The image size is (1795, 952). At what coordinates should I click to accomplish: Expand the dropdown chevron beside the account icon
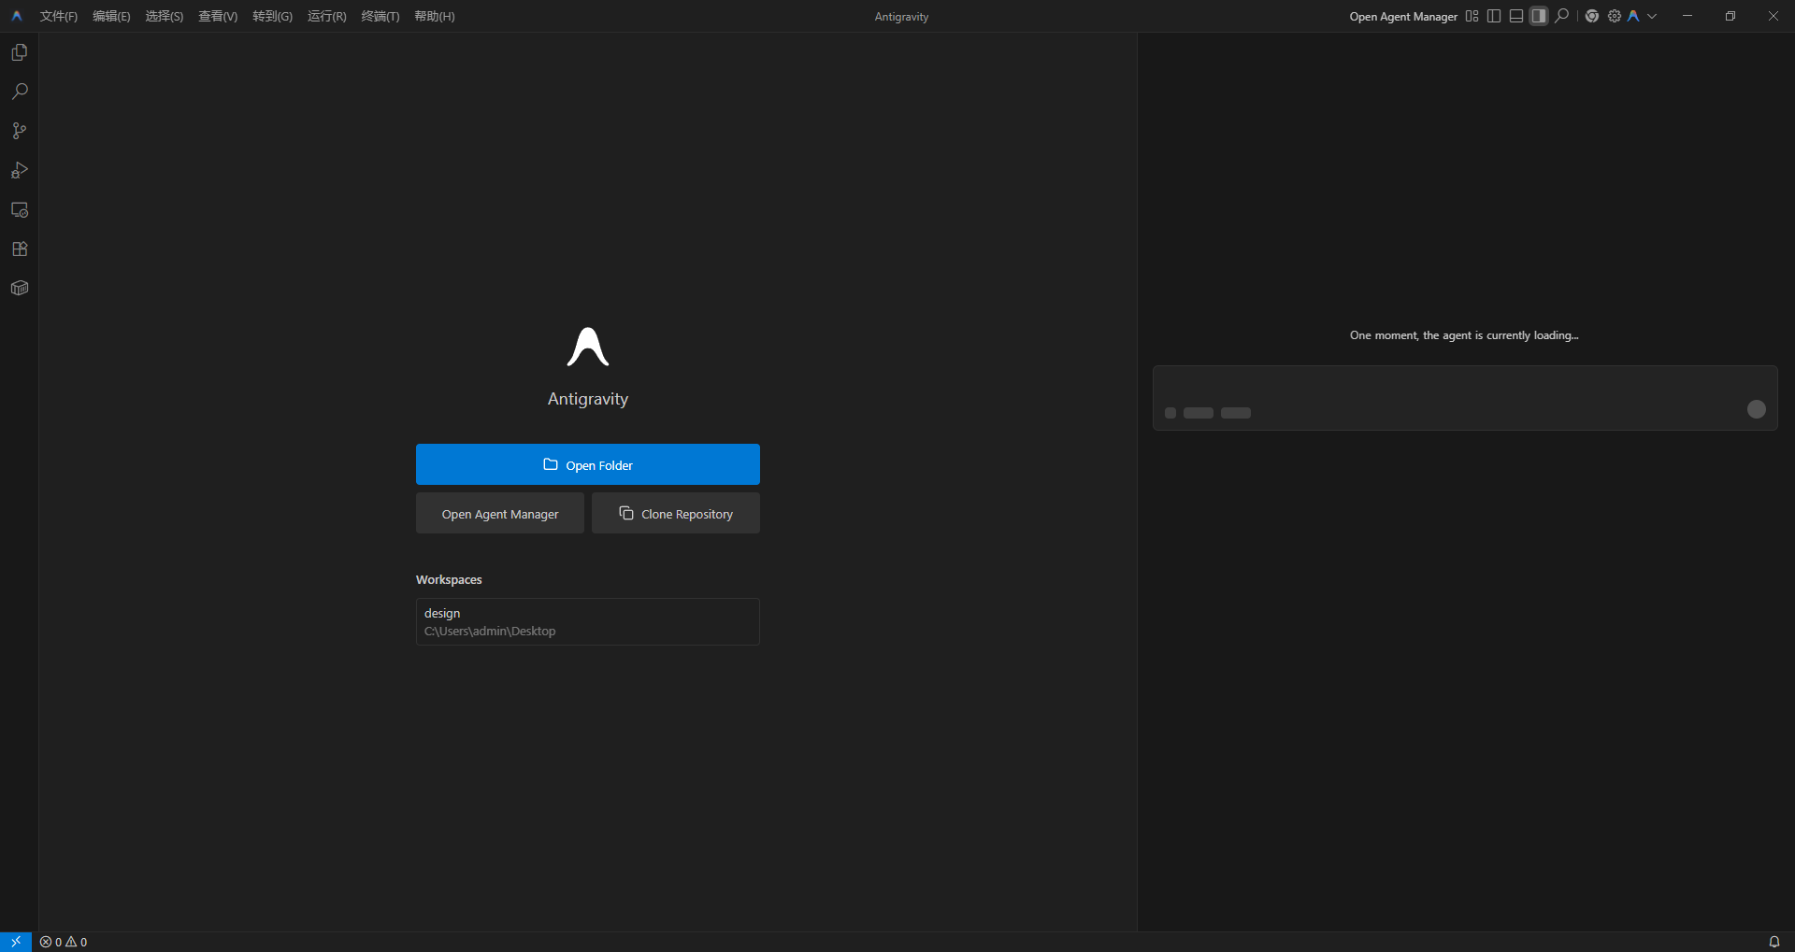click(x=1652, y=16)
